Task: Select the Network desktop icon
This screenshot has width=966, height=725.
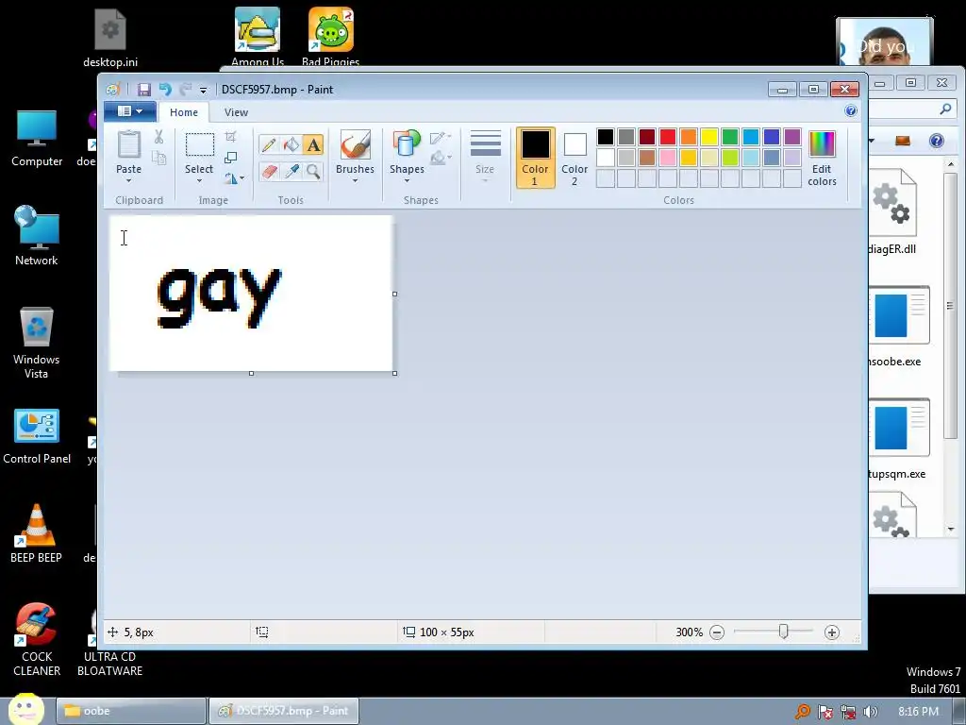Action: pos(37,235)
